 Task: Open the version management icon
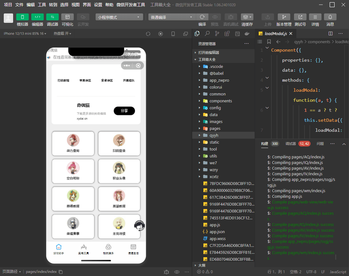(x=284, y=17)
